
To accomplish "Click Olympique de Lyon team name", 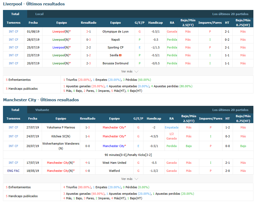I will pos(115,32).
